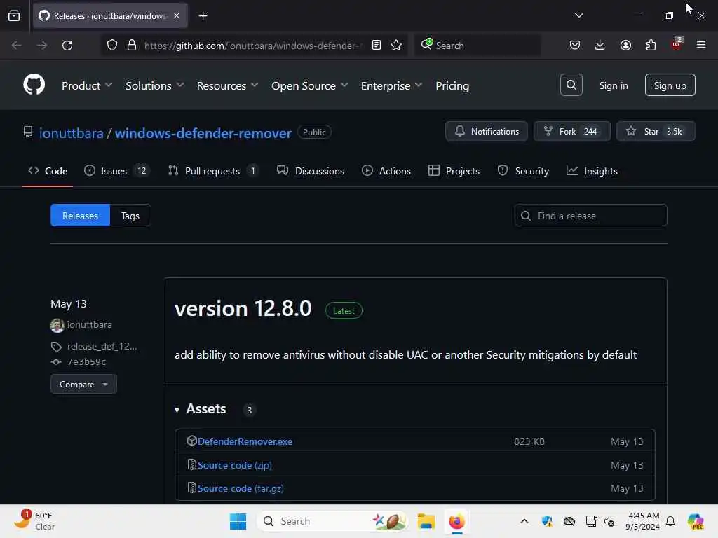Open the GitHub search magnifier button

pyautogui.click(x=571, y=85)
